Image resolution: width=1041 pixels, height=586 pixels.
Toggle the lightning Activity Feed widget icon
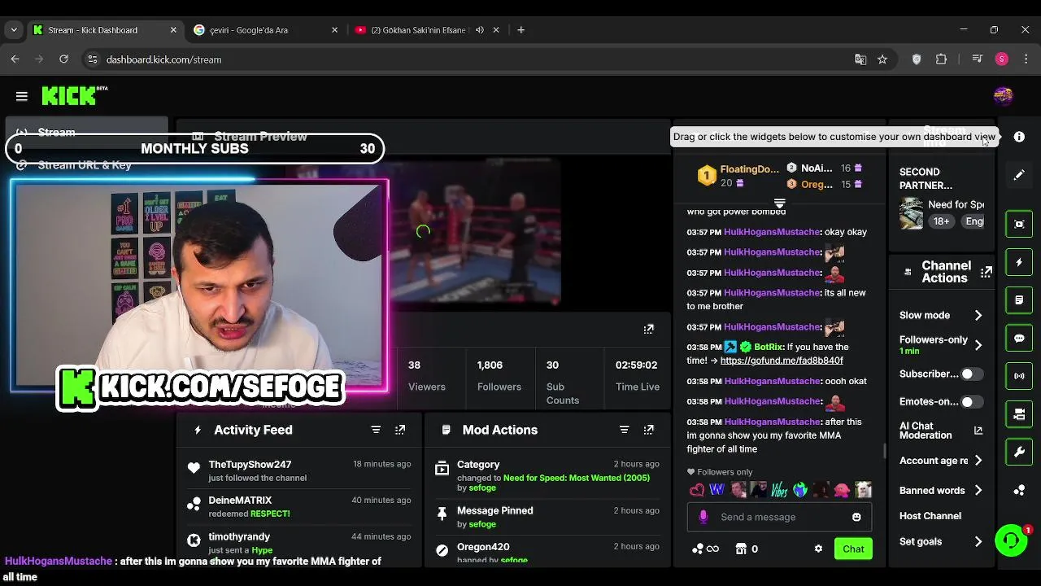pyautogui.click(x=1019, y=262)
